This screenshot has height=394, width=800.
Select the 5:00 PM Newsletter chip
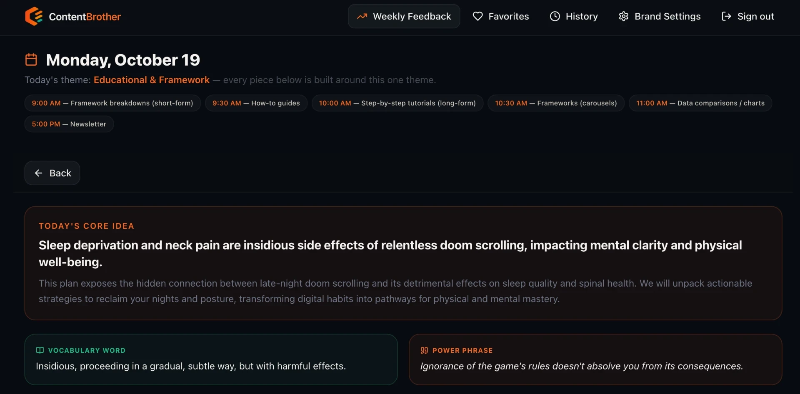coord(69,124)
